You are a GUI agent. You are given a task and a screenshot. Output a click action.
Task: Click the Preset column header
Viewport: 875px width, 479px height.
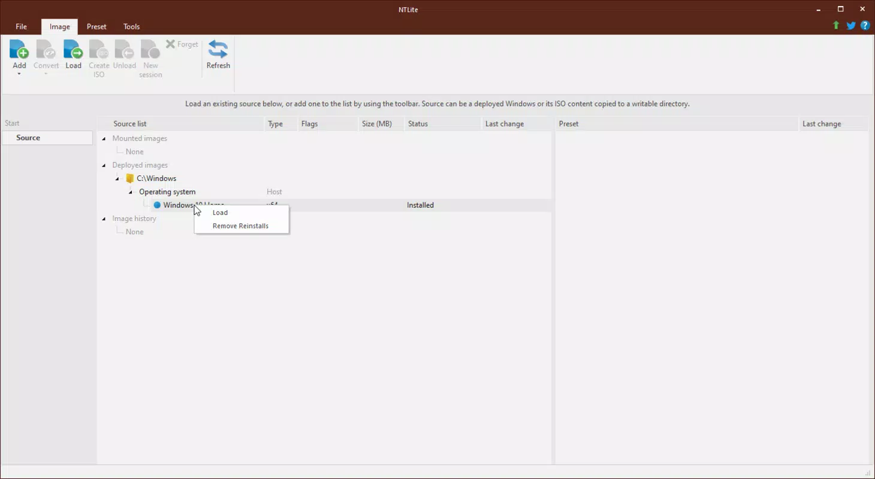tap(677, 124)
